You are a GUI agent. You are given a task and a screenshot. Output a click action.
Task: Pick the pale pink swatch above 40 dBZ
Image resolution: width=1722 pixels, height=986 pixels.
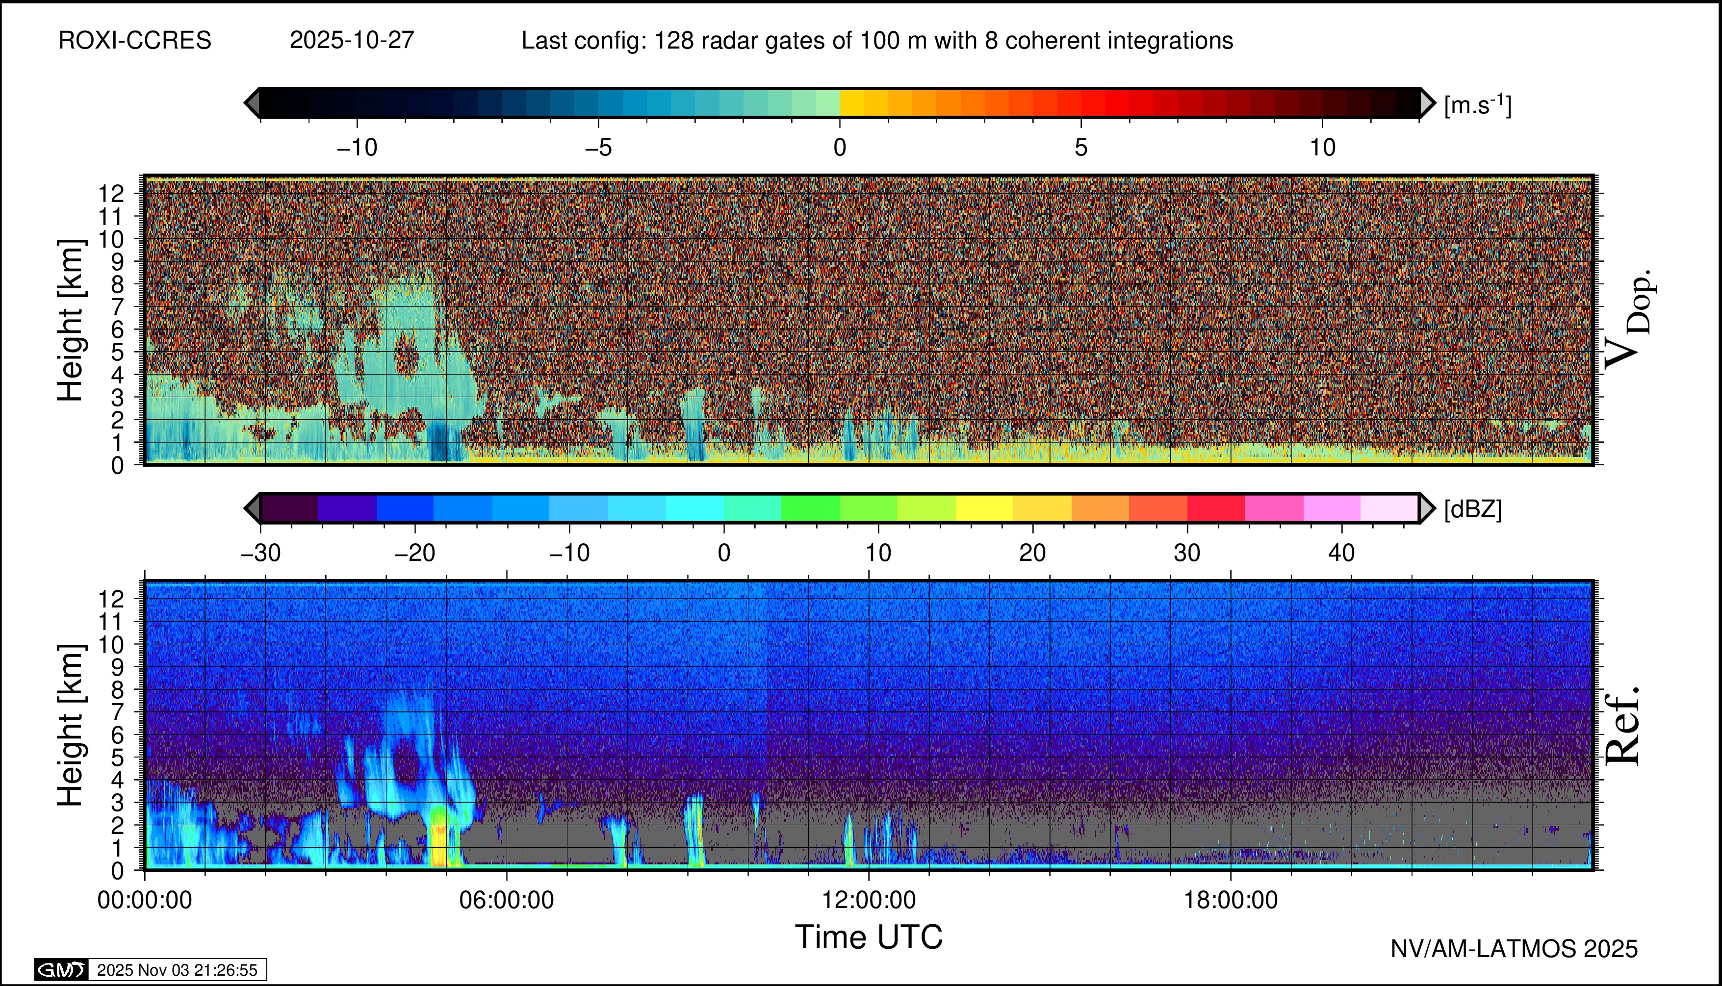(1388, 508)
